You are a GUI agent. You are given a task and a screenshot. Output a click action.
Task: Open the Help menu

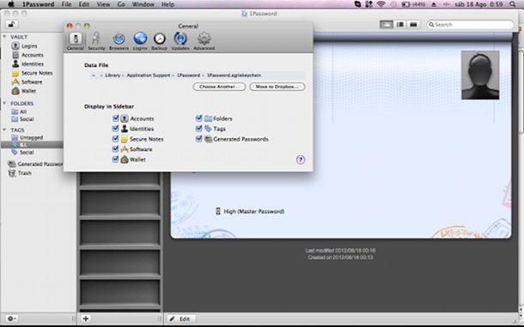tap(168, 4)
